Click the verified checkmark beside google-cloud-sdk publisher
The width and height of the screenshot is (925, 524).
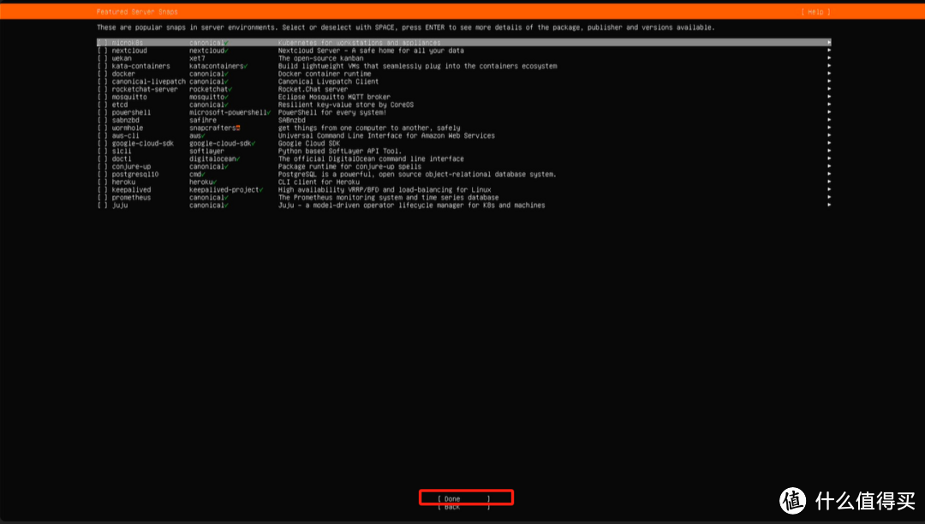click(254, 143)
